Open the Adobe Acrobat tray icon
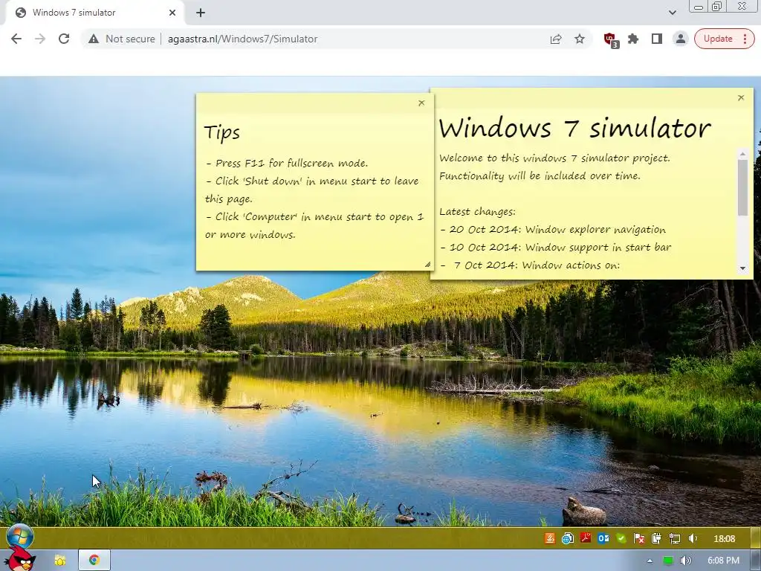Image resolution: width=761 pixels, height=571 pixels. pos(586,538)
